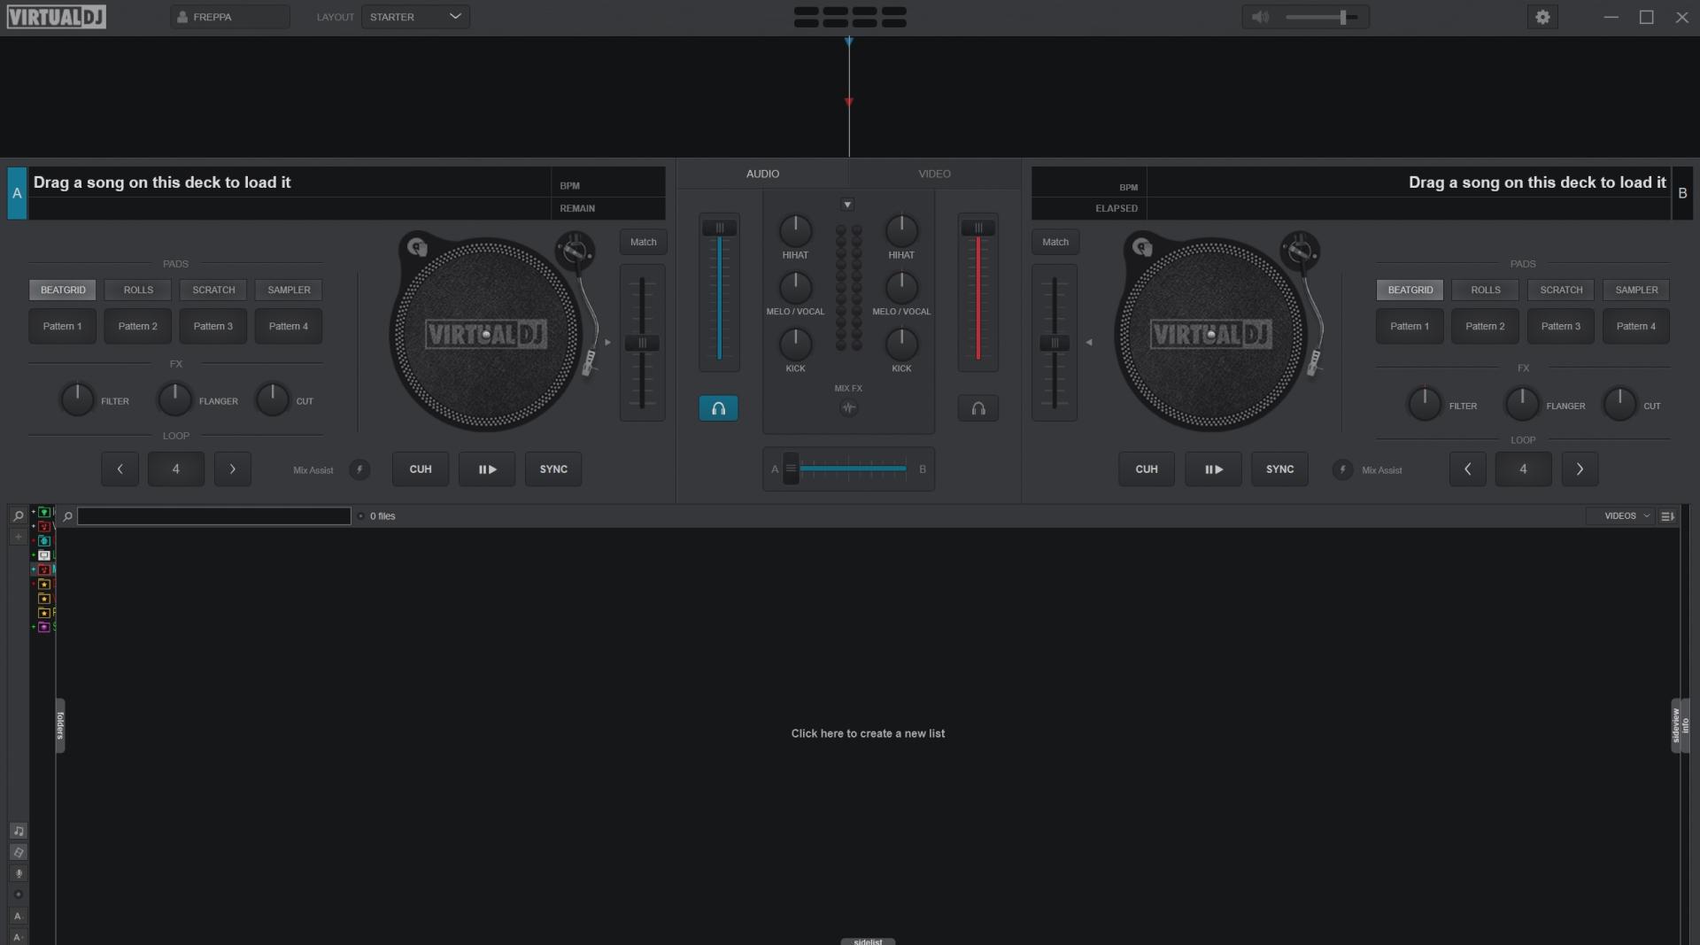Select the SAMPLER pads tab on deck A
Viewport: 1700px width, 945px height.
(x=289, y=290)
